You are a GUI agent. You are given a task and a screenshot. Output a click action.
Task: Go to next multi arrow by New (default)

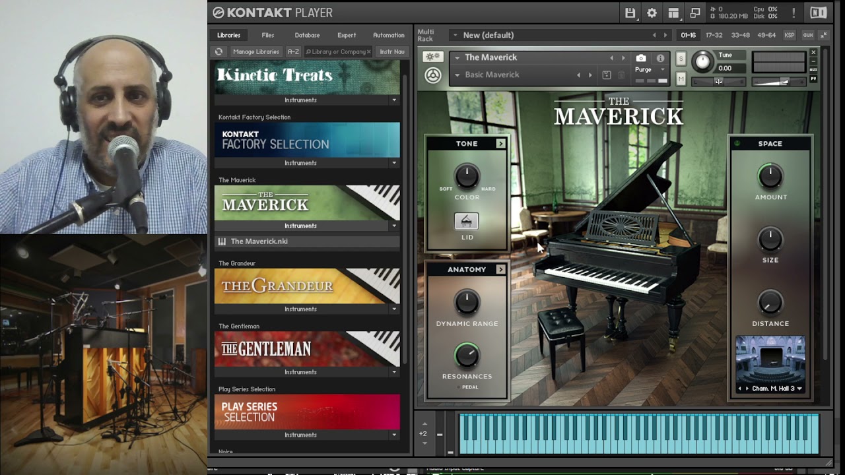(x=665, y=35)
